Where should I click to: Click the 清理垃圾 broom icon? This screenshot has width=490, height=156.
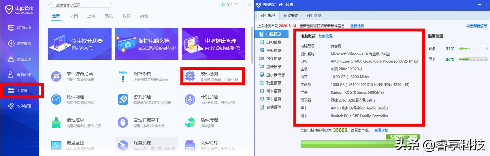click(56, 123)
